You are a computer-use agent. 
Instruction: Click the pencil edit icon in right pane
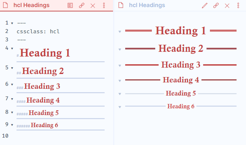(x=204, y=5)
